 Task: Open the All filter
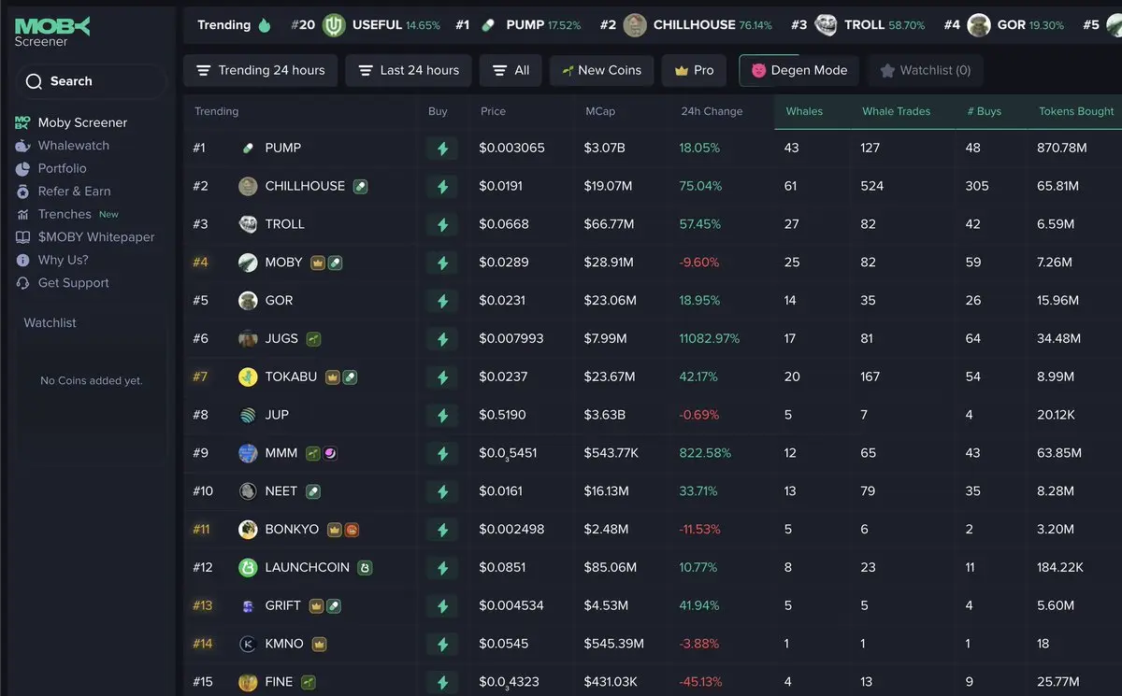(511, 70)
